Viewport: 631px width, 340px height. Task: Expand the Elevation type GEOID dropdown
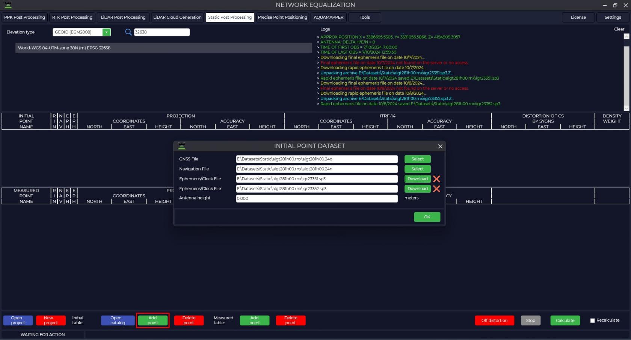click(107, 32)
